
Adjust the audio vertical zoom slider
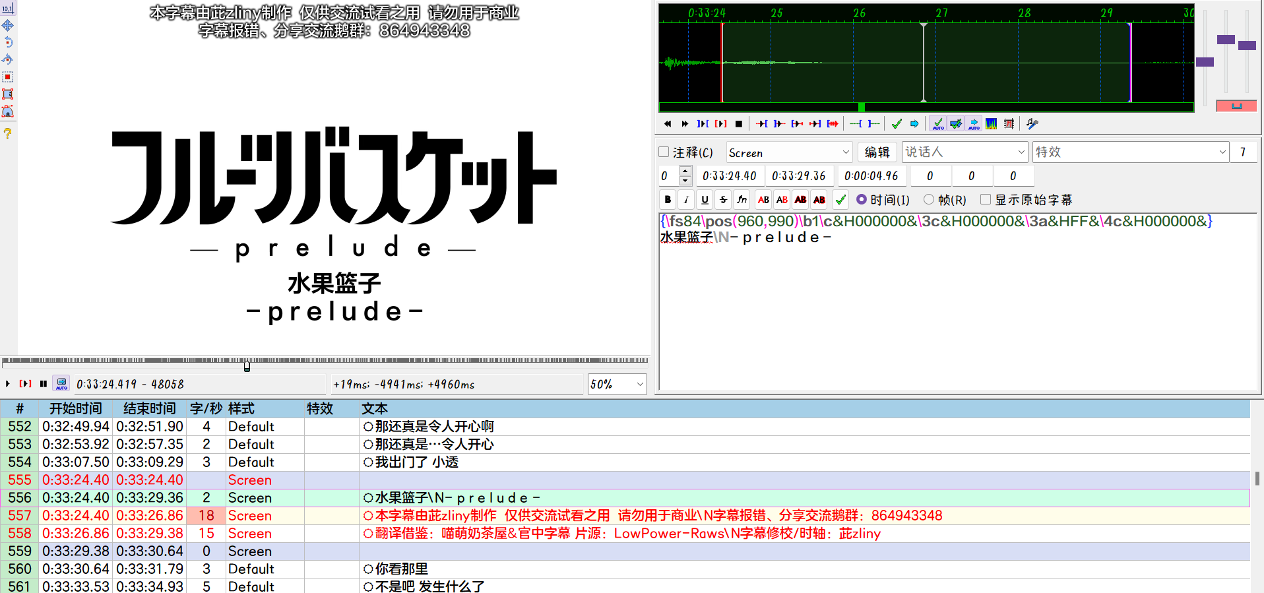click(1226, 40)
